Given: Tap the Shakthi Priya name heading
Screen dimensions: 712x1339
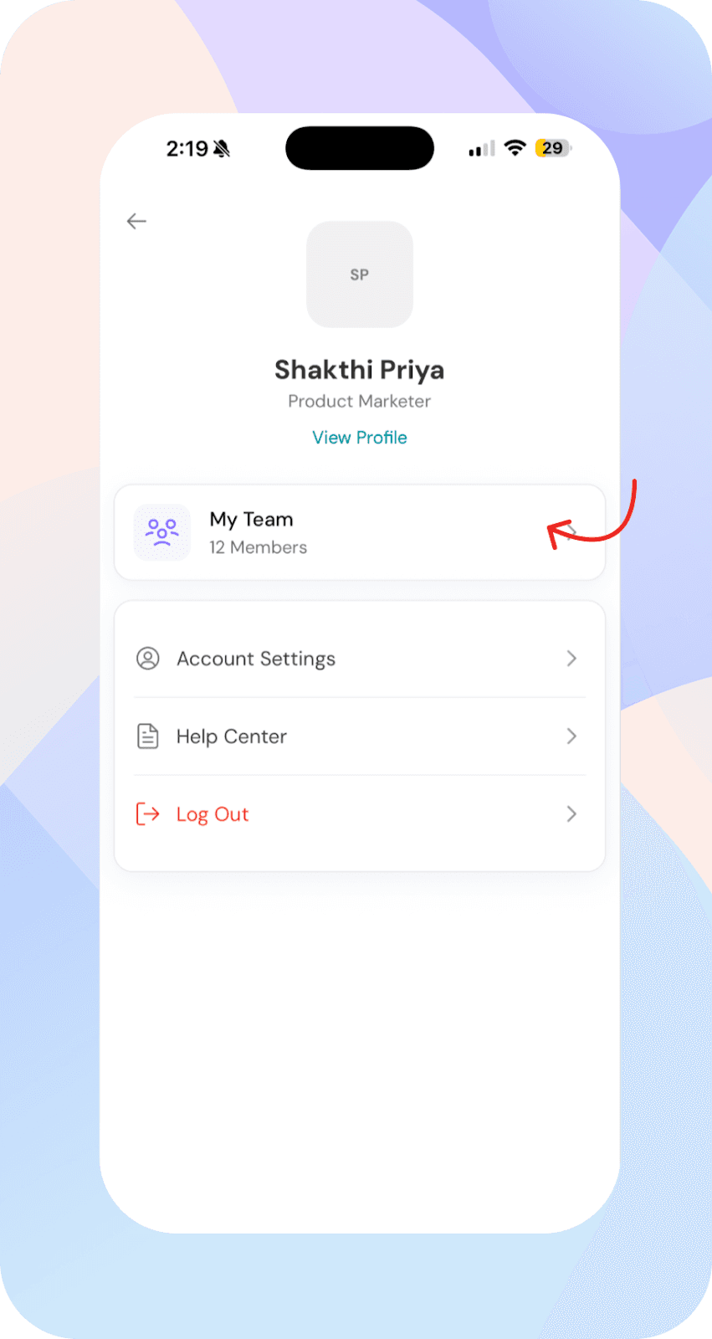Looking at the screenshot, I should (360, 369).
